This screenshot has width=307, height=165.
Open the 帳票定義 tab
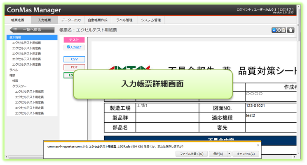(x=17, y=20)
